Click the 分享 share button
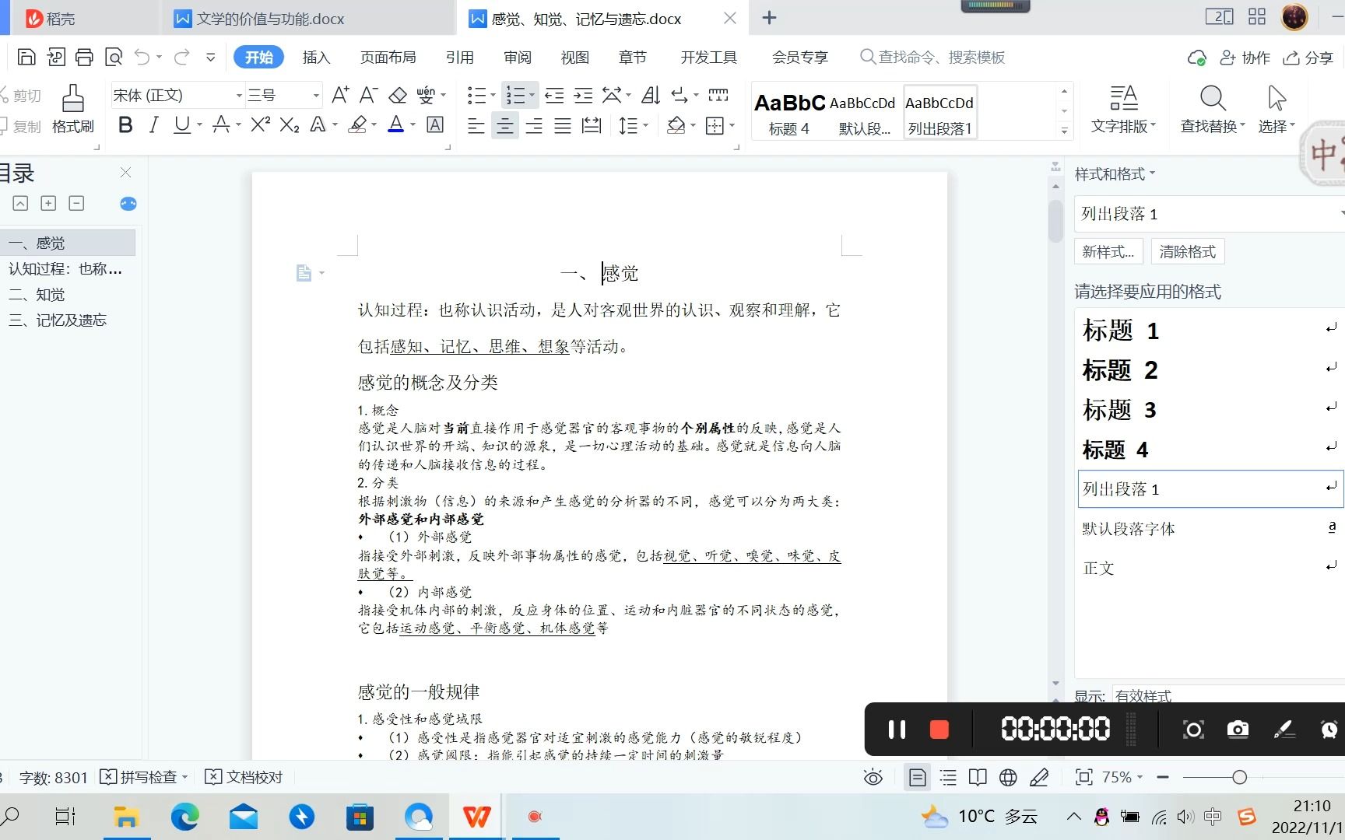This screenshot has height=840, width=1345. point(1308,58)
